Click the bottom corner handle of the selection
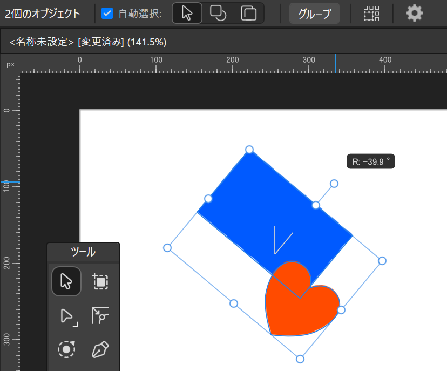Screen dimensions: 447x371 [300, 359]
